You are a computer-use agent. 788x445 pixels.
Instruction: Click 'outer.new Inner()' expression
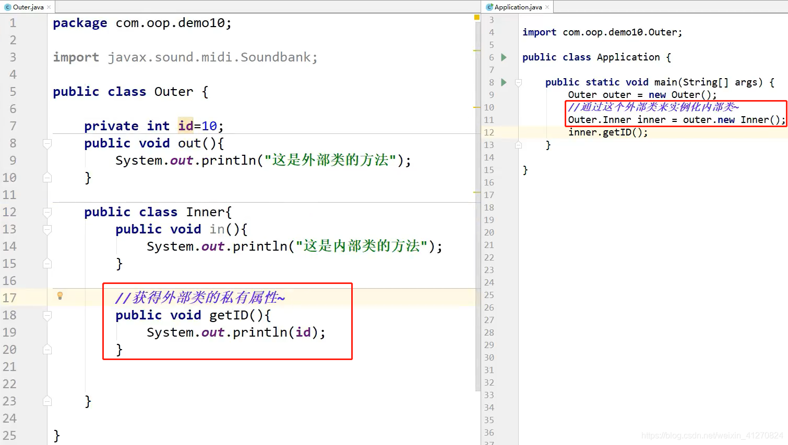pos(732,120)
